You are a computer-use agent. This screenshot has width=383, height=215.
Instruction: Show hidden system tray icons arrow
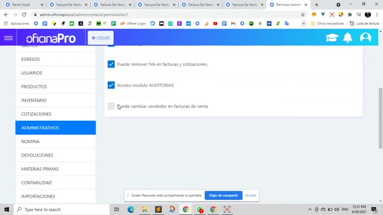click(309, 210)
